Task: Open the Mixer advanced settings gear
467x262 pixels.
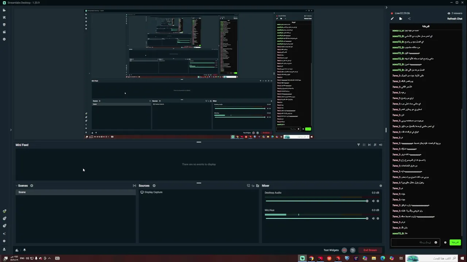Action: [x=381, y=186]
